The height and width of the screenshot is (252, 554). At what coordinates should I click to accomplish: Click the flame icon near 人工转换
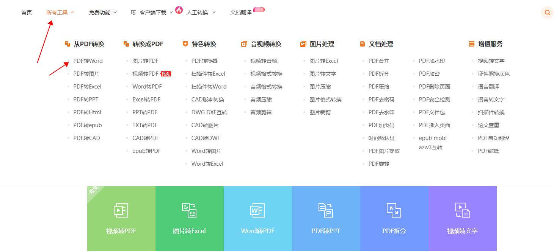179,10
